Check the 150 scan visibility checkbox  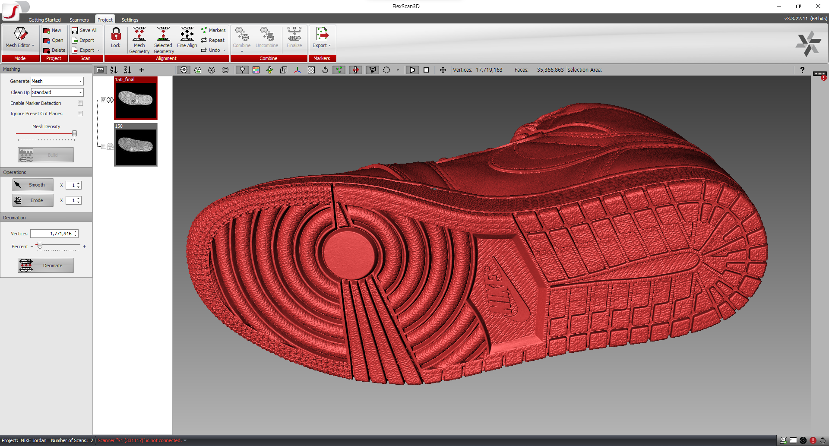click(x=104, y=146)
